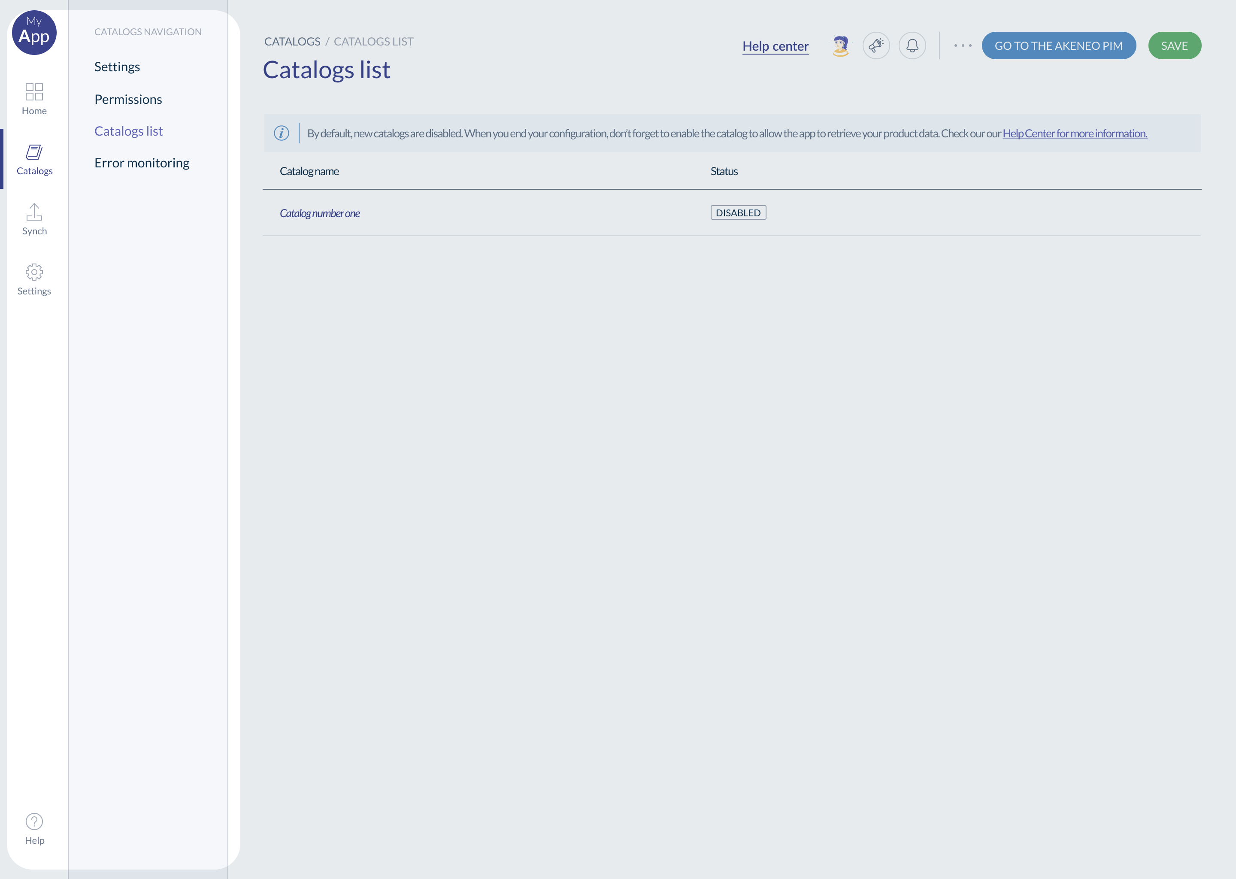1236x879 pixels.
Task: Click the Catalogs list navigation item
Action: coord(128,130)
